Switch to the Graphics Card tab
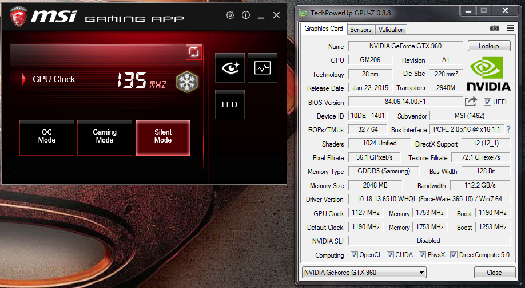Viewport: 525px width, 288px height. [324, 29]
